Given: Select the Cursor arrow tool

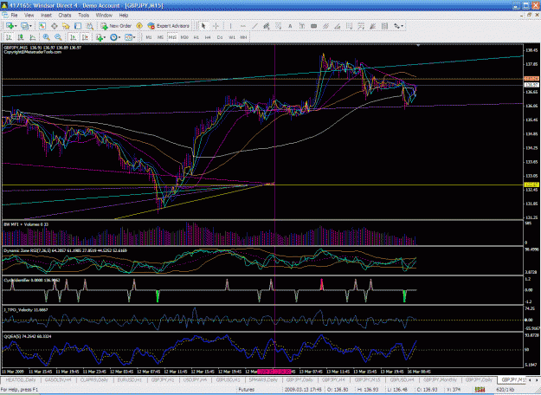Looking at the screenshot, I should pyautogui.click(x=203, y=26).
